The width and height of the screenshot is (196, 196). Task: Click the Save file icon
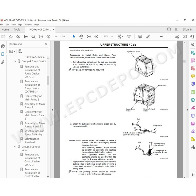point(3,36)
